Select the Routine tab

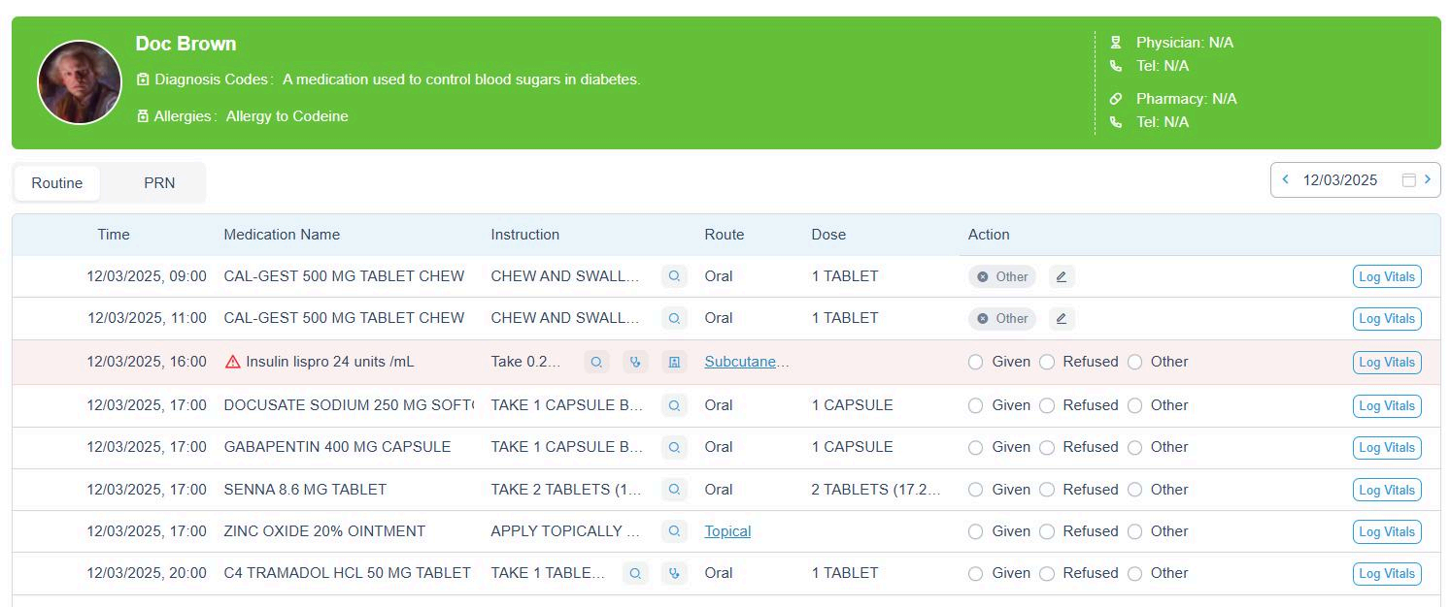click(x=57, y=183)
